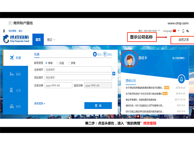Select the flight (机票) airplane icon
The height and width of the screenshot is (145, 194).
[x=12, y=58]
